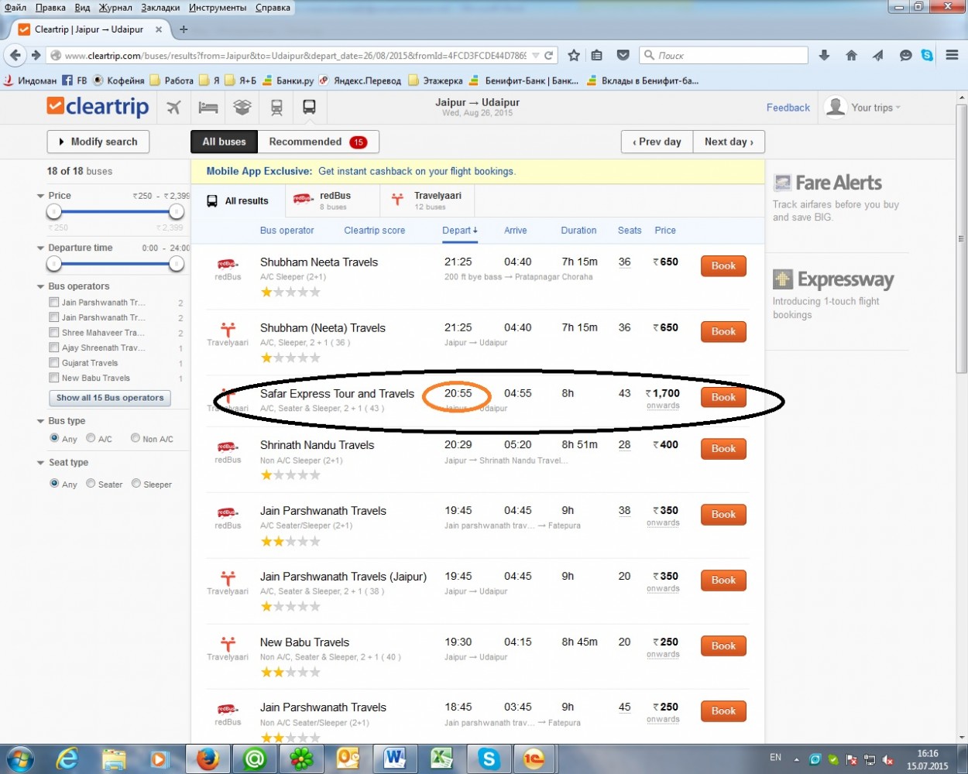Image resolution: width=968 pixels, height=774 pixels.
Task: Enable the New Babu Travels checkbox
Action: pos(54,378)
